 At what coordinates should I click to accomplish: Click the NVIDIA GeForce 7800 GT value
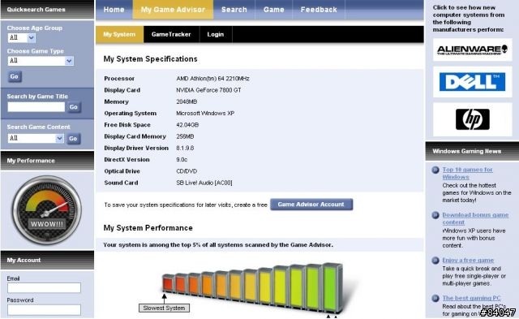(x=208, y=90)
